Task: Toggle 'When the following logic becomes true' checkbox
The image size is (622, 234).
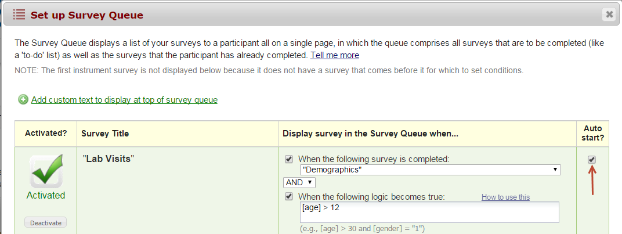Action: pos(289,197)
